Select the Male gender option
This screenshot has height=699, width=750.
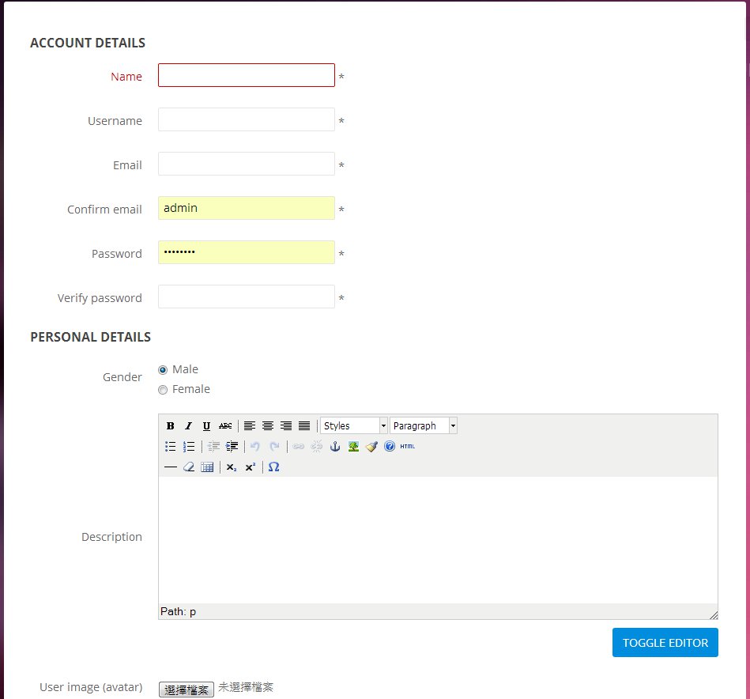[x=163, y=369]
